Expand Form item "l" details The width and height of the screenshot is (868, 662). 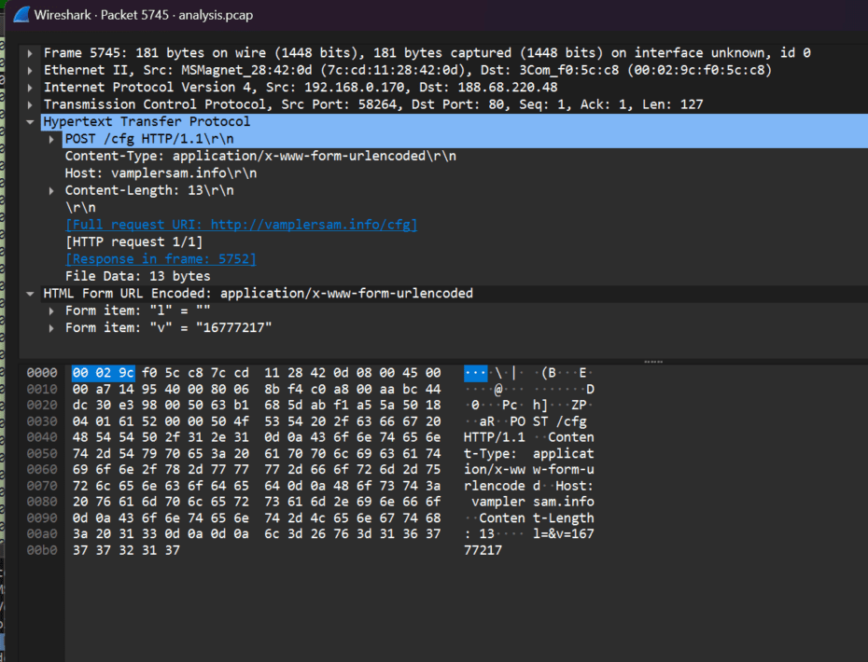pyautogui.click(x=49, y=310)
